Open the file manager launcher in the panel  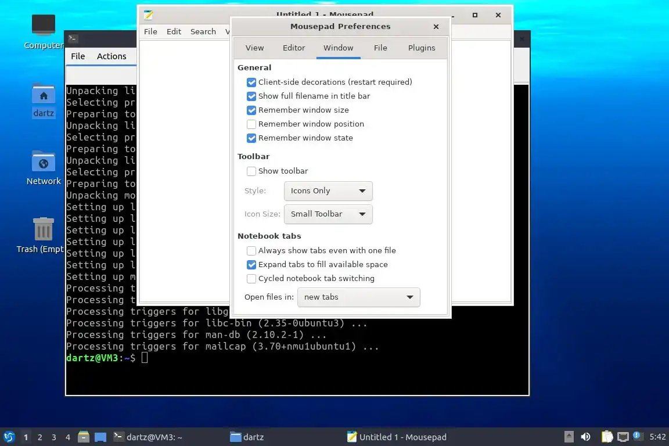point(84,437)
